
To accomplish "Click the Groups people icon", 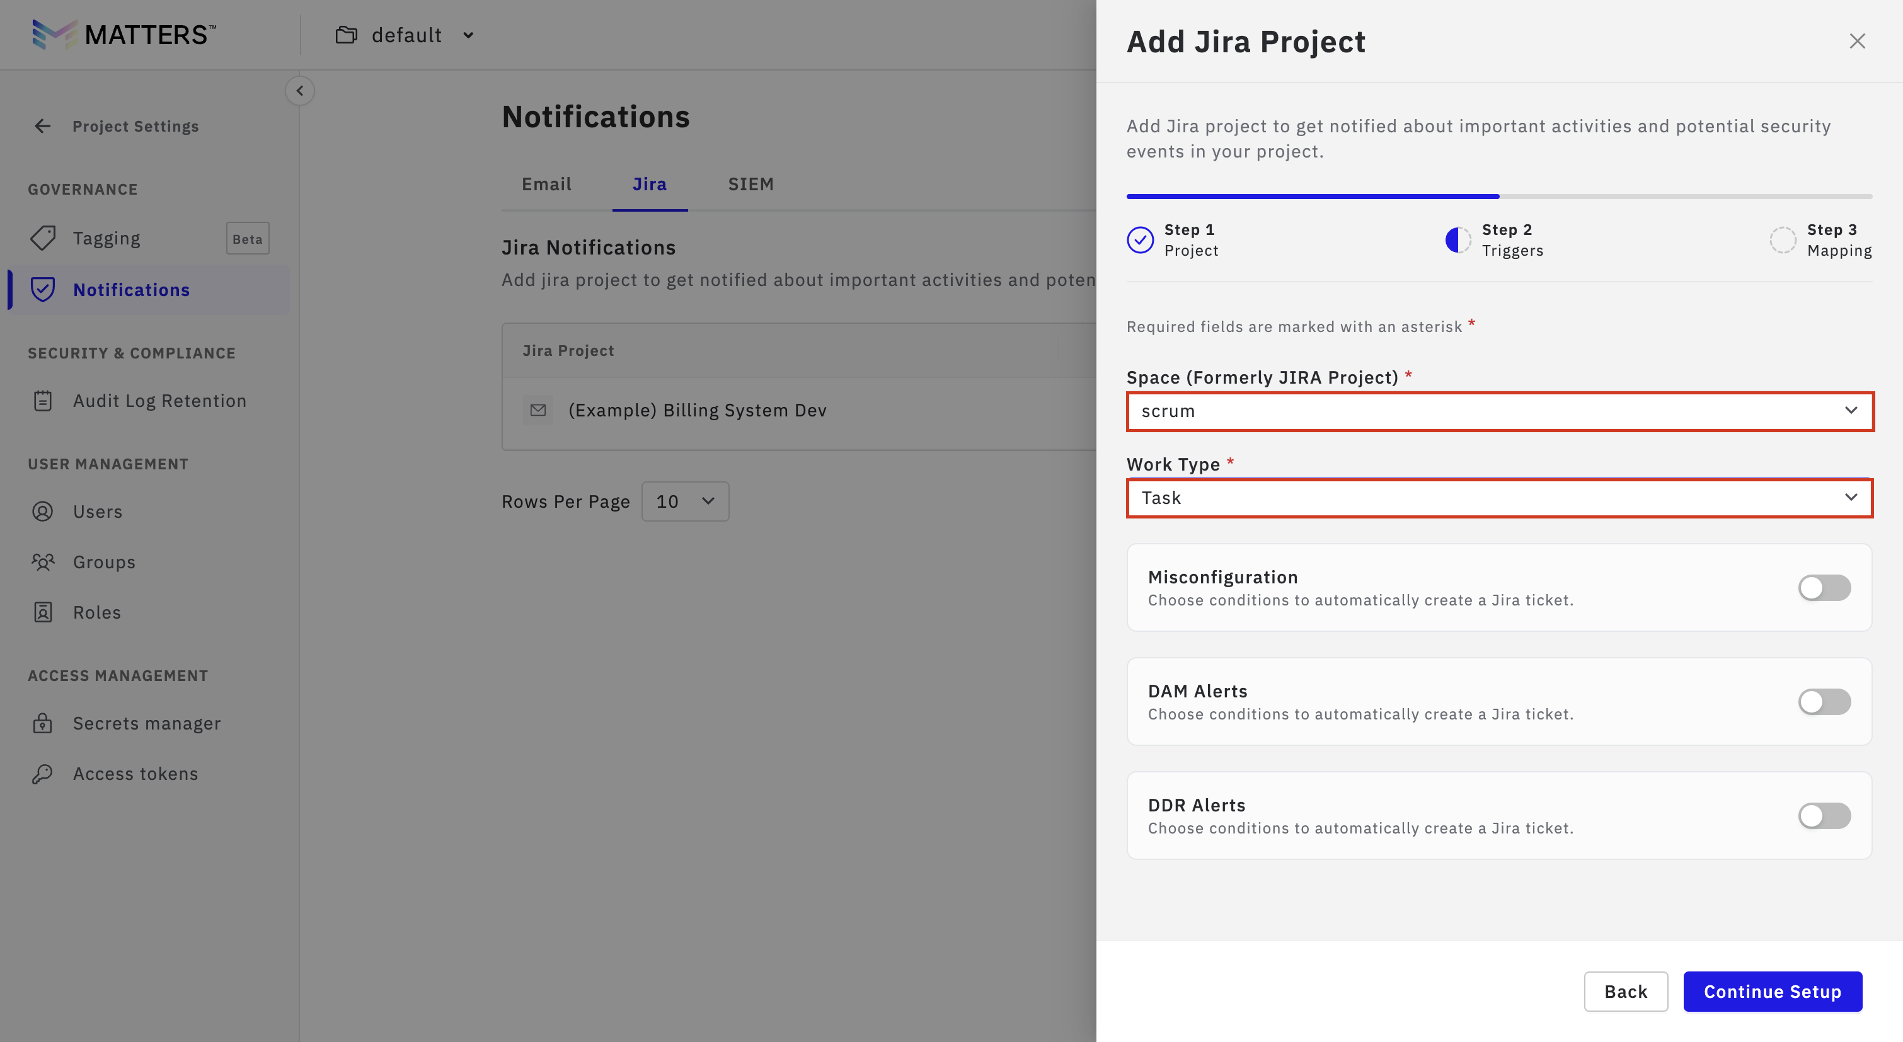I will [43, 562].
